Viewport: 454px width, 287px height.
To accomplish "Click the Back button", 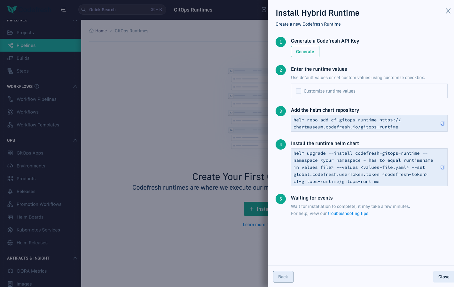I will pos(283,277).
